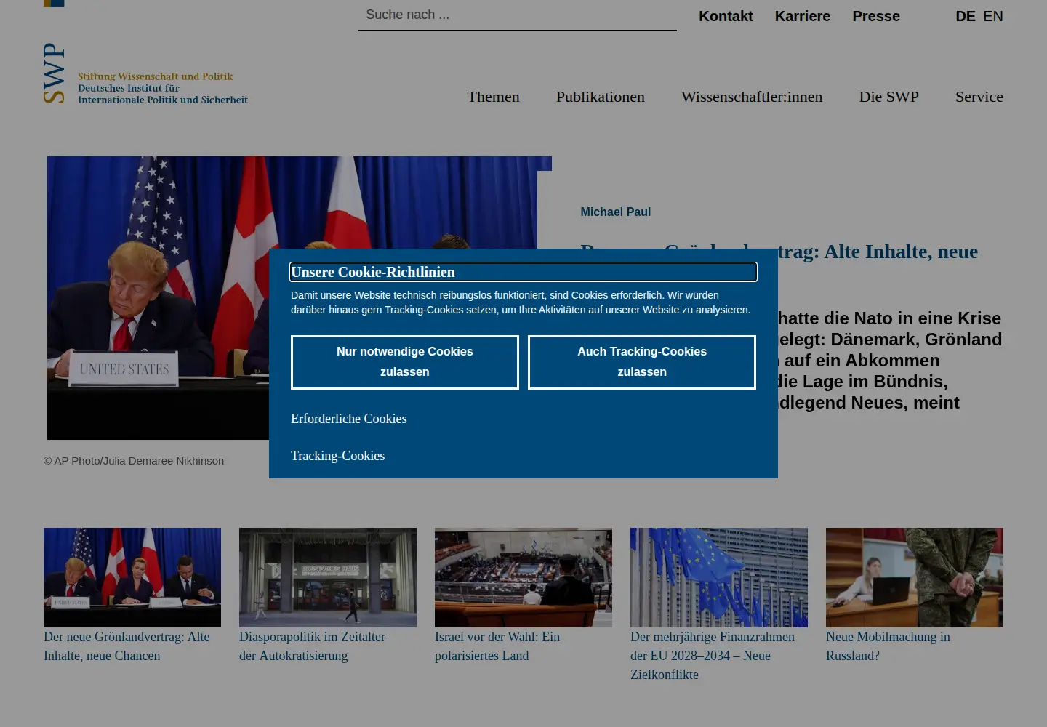The width and height of the screenshot is (1047, 727).
Task: Open 'Neue Mobilmachung in Russland?' link
Action: pyautogui.click(x=888, y=646)
